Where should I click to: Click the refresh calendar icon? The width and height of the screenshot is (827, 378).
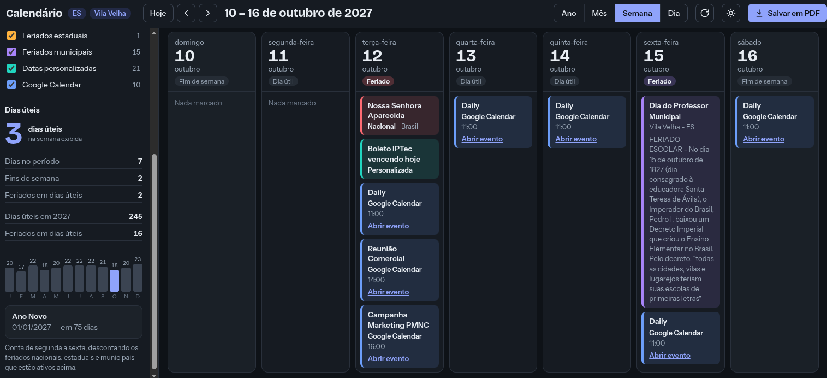click(705, 13)
